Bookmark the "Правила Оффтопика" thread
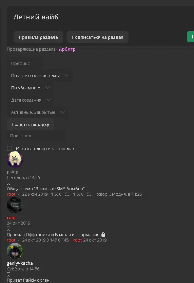This screenshot has height=283, width=194. (8, 229)
